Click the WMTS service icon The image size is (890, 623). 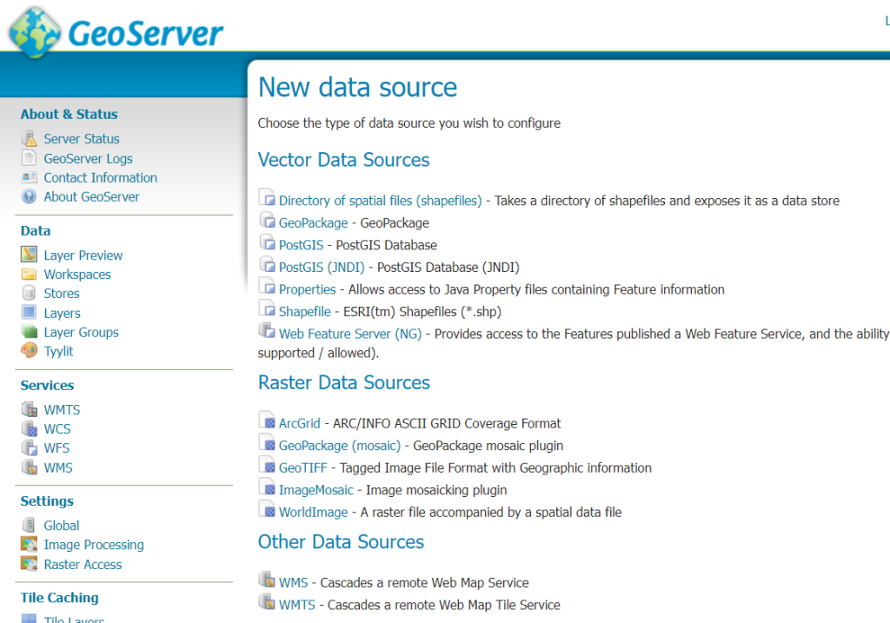click(29, 409)
